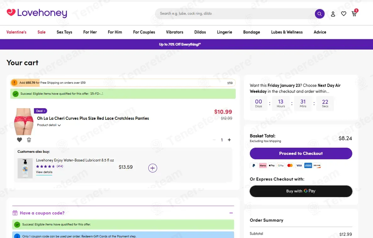Collapse the coupon code section minus

(x=231, y=213)
